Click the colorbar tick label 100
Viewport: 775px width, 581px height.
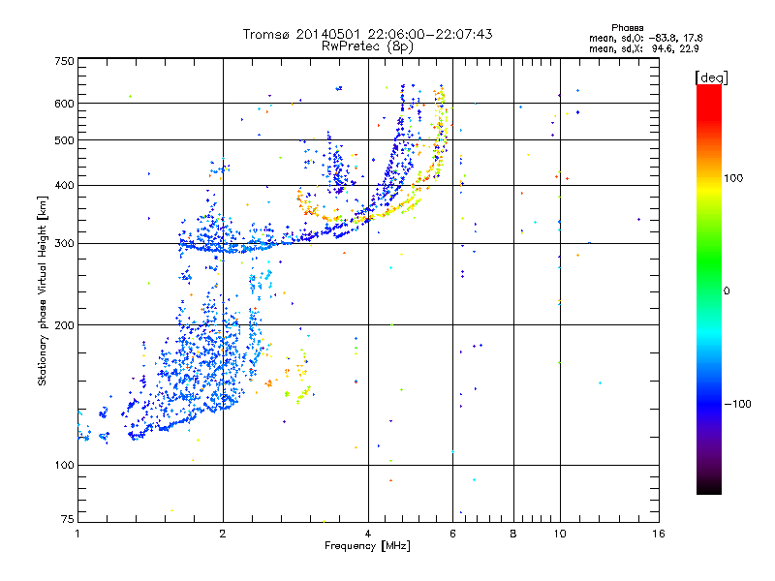[733, 178]
